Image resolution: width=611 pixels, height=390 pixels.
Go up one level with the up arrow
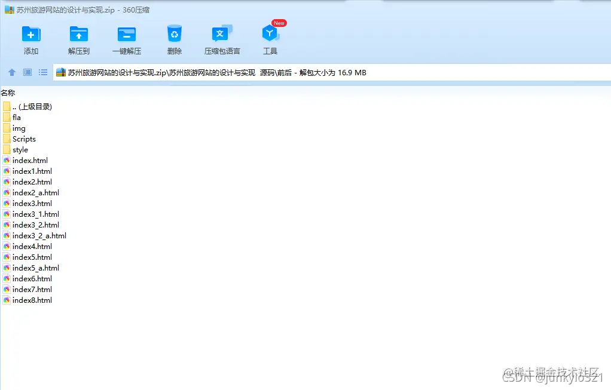click(12, 72)
